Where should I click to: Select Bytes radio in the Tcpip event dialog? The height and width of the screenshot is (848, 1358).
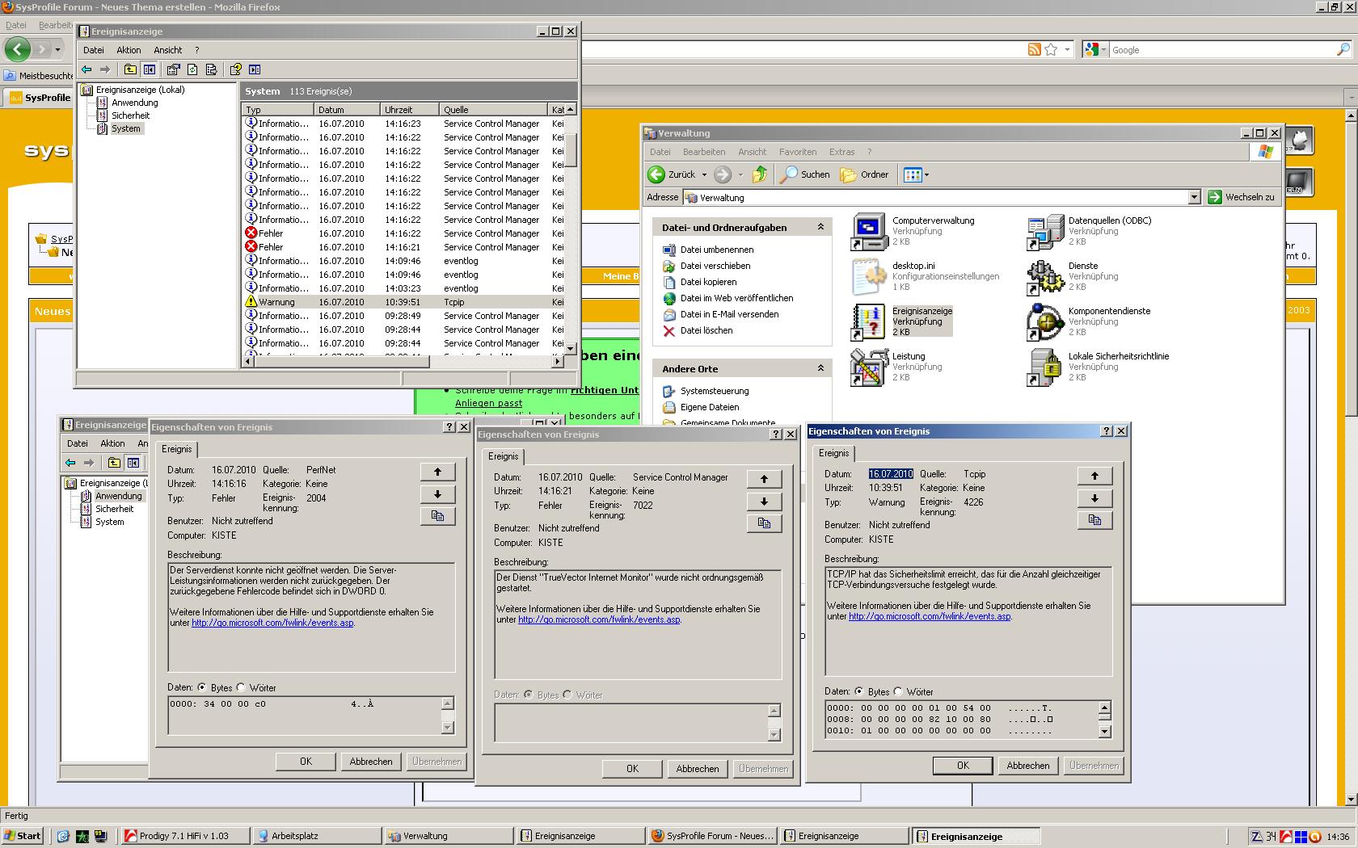point(858,691)
